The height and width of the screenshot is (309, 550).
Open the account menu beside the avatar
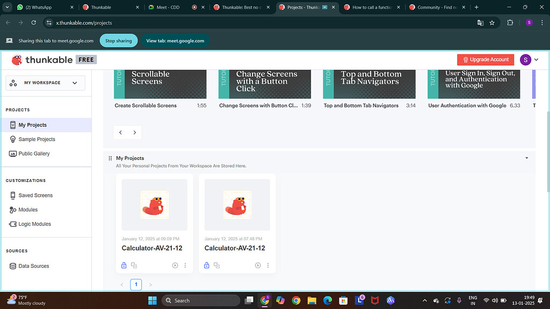(535, 60)
